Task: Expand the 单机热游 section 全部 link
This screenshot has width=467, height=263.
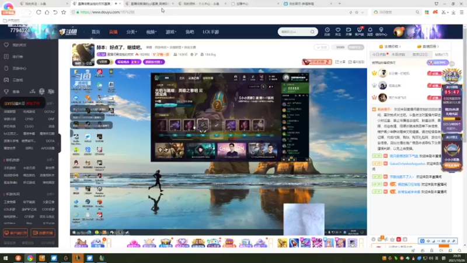Action: tap(50, 160)
